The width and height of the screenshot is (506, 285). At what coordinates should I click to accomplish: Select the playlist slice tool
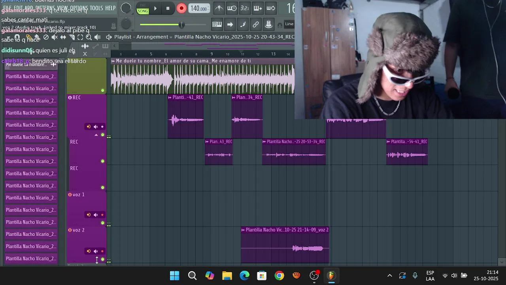coord(72,37)
